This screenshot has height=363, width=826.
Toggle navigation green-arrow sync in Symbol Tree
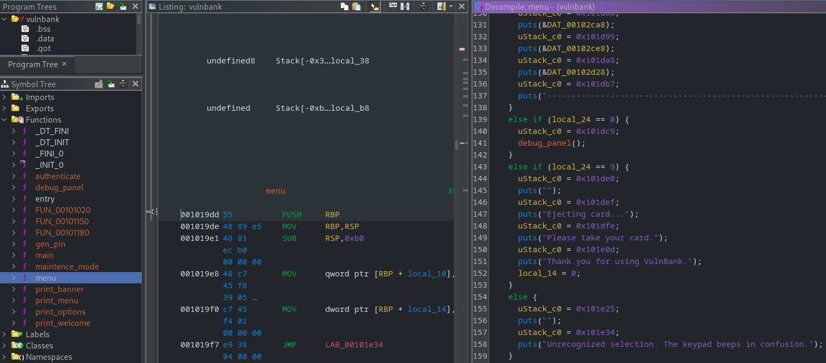[110, 84]
